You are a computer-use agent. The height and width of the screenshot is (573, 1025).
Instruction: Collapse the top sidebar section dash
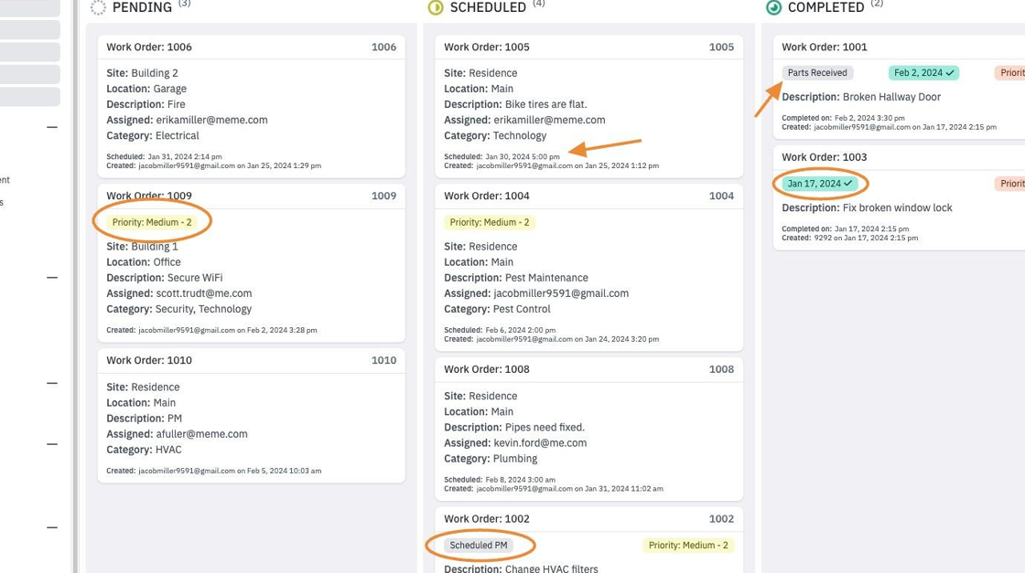52,127
